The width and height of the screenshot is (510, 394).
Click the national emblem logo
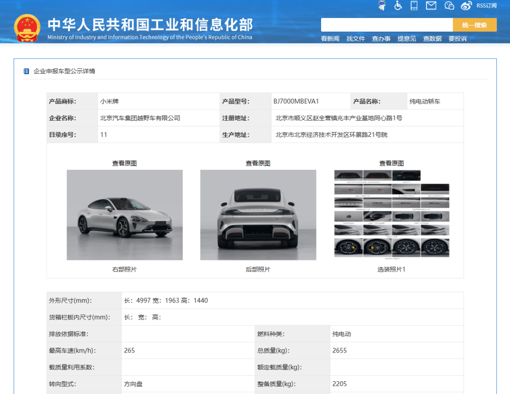(27, 28)
